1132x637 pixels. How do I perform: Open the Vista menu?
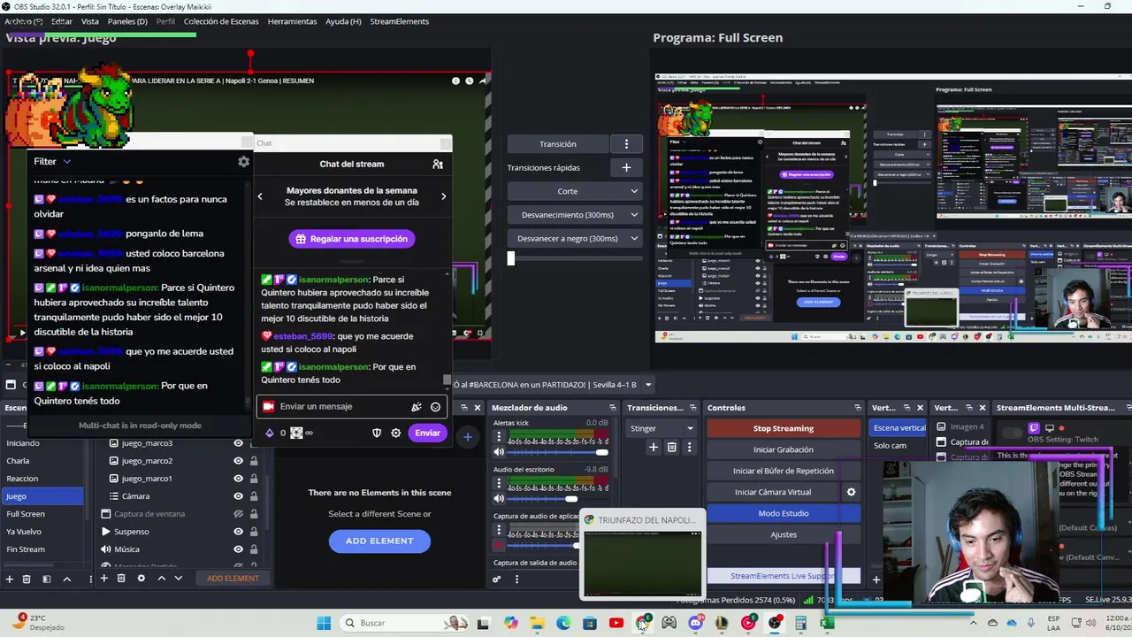[x=90, y=21]
